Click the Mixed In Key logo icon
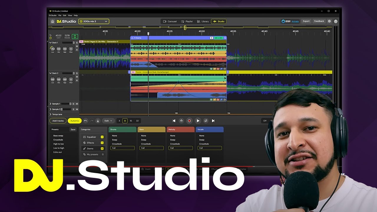The image size is (377, 212). point(283,21)
